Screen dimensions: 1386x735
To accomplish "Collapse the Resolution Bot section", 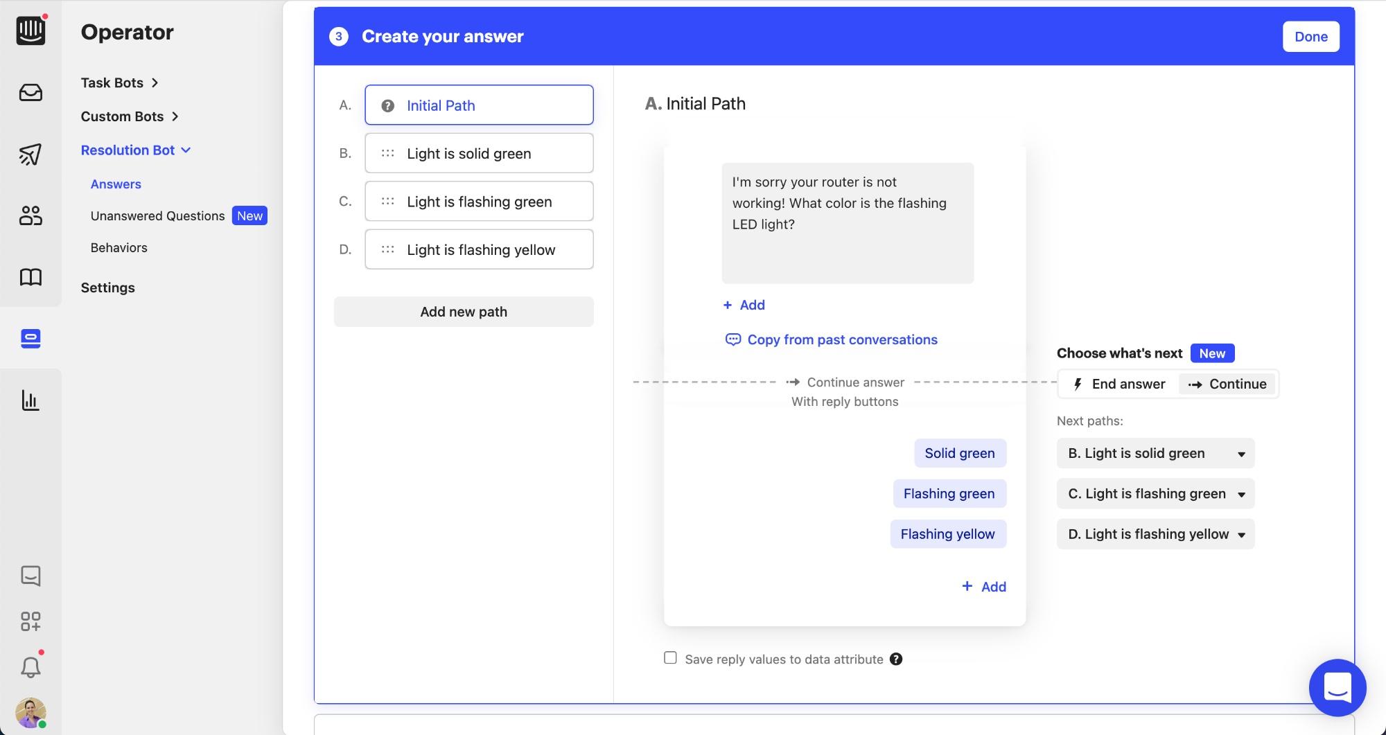I will click(x=136, y=150).
